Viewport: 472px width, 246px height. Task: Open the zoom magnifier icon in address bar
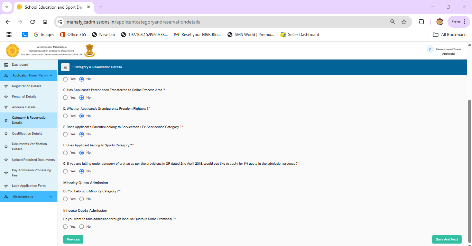click(x=393, y=22)
